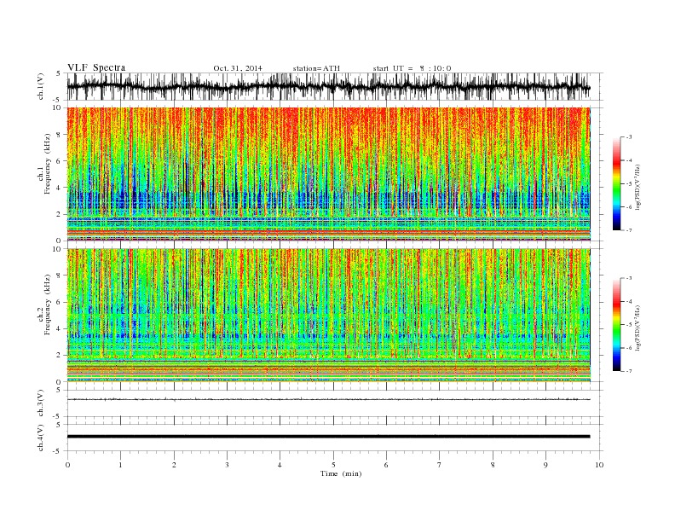
Task: Click the time axis tick label "9"
Action: point(545,465)
